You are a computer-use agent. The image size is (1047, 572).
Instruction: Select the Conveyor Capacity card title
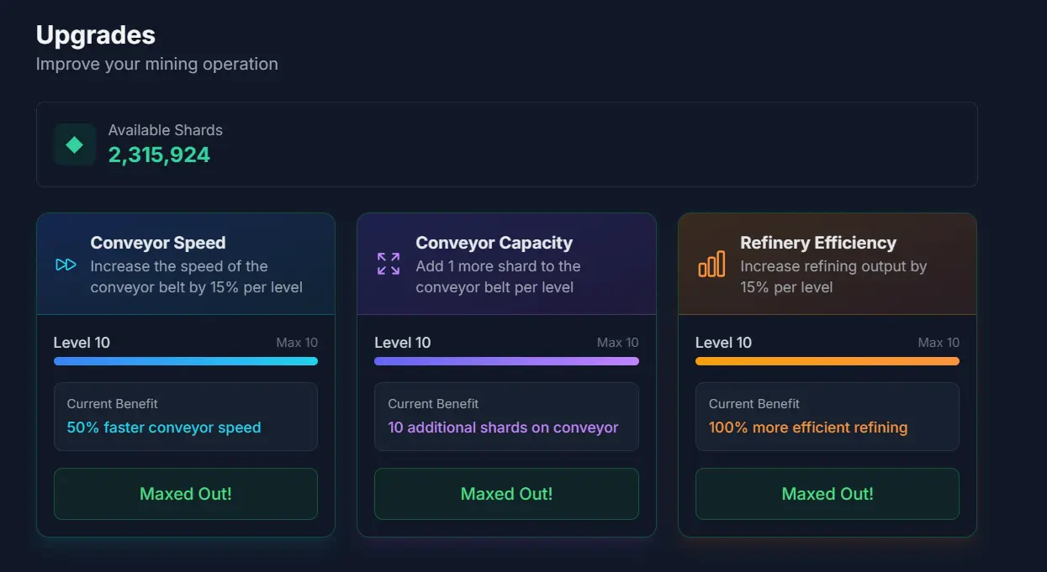[494, 243]
